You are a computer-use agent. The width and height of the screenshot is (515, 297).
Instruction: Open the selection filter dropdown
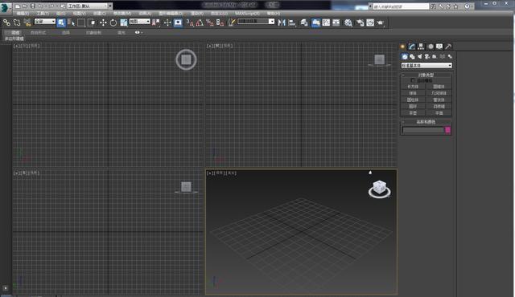click(45, 22)
